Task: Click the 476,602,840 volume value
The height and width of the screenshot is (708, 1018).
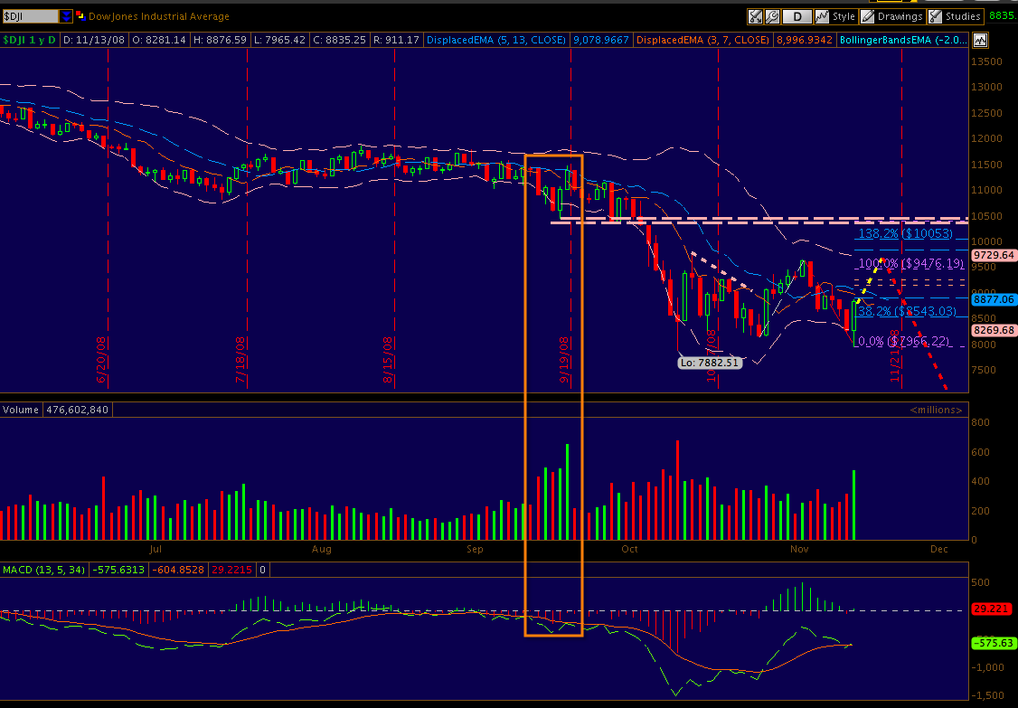Action: [77, 410]
